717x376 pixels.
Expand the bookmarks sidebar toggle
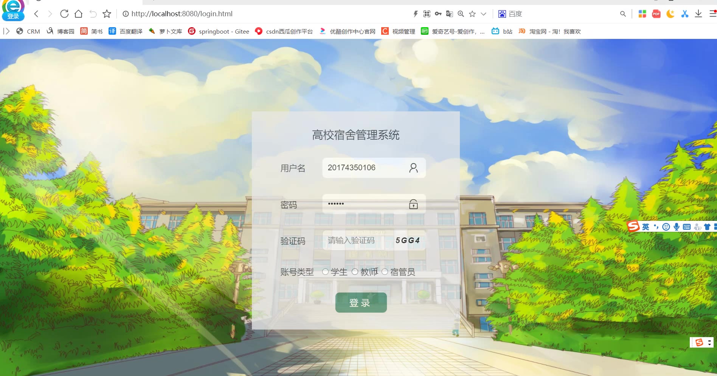tap(6, 31)
